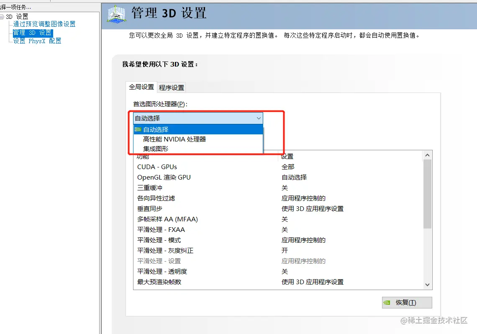Viewport: 477px width, 334px height.
Task: Click the settings list scroll-up arrow
Action: point(427,155)
